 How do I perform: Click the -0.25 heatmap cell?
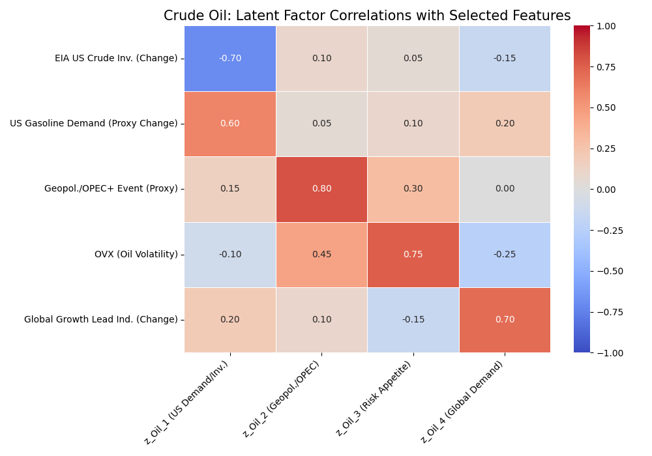pyautogui.click(x=505, y=254)
